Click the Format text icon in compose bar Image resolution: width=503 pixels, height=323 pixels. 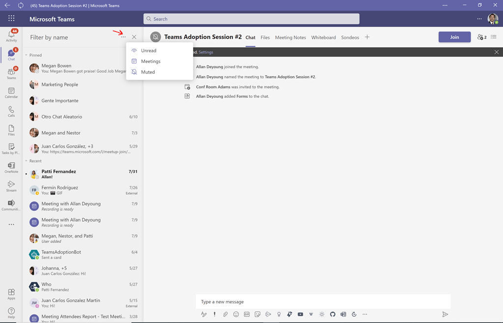(x=204, y=314)
